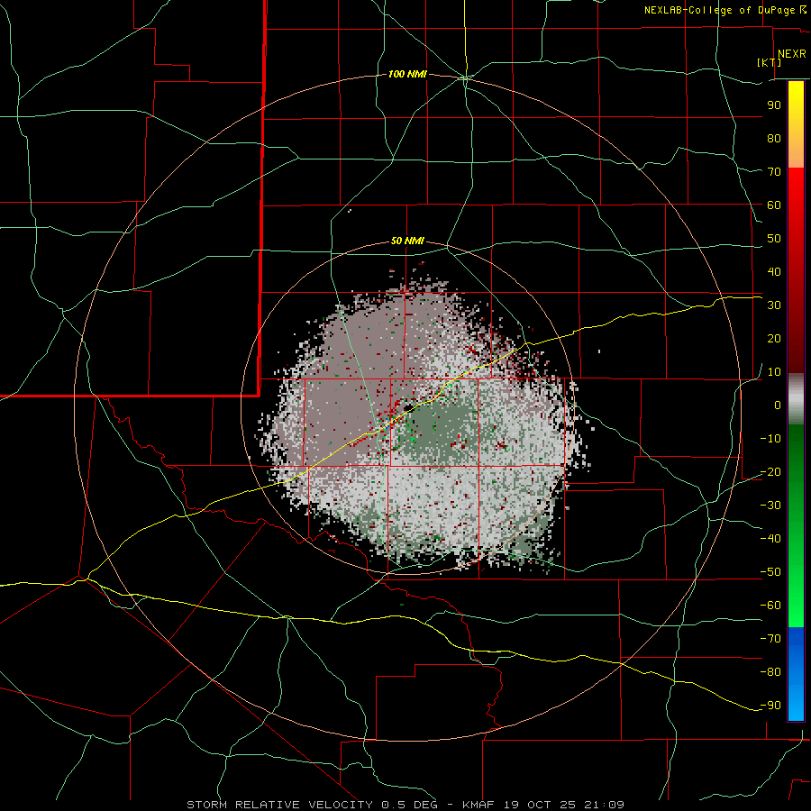
Task: Click the NEXLAB-College of DuPage header text
Action: pyautogui.click(x=725, y=10)
